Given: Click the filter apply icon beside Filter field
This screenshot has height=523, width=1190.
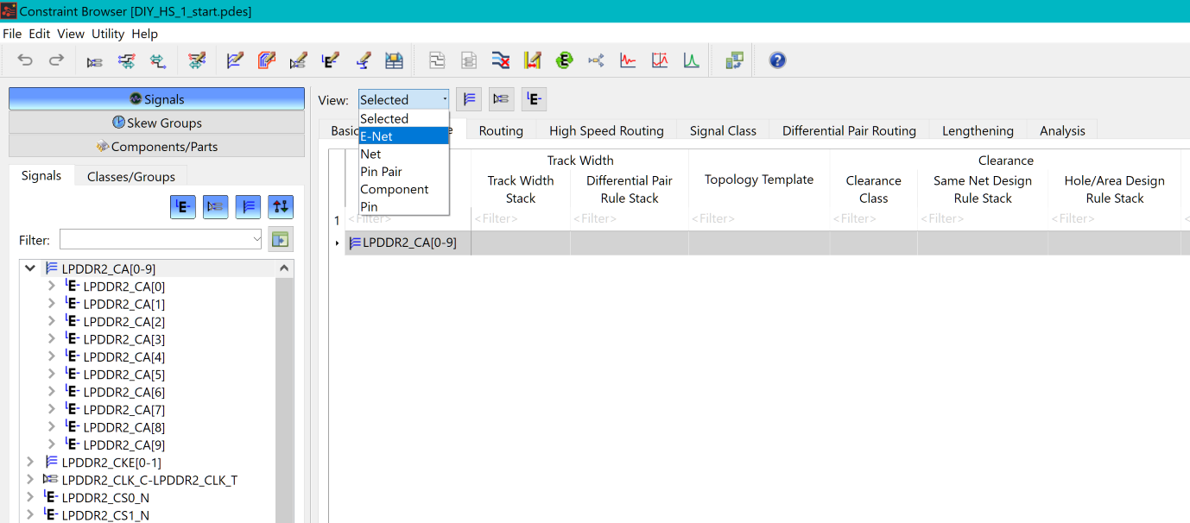Looking at the screenshot, I should point(280,240).
